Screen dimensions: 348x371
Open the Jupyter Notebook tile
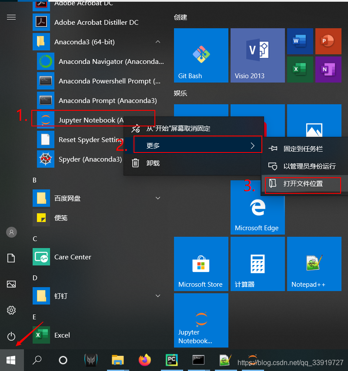[x=201, y=320]
